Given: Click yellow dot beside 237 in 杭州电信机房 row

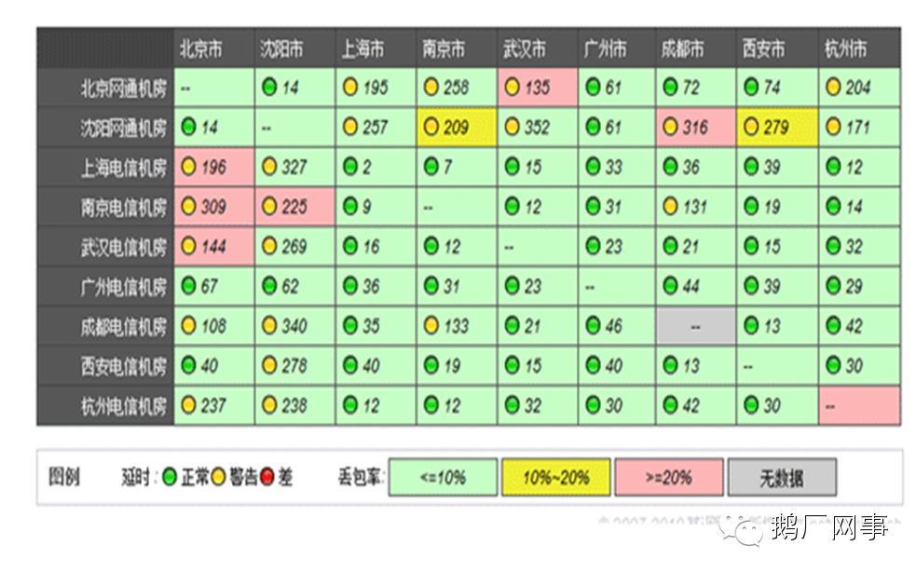Looking at the screenshot, I should coord(188,404).
